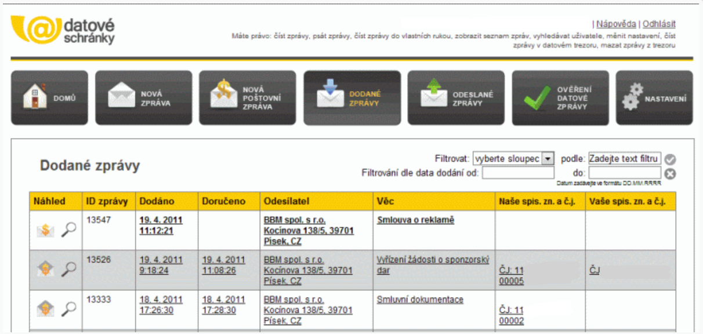Apply filter with the checkmark icon
Screen dimensions: 703x334
pyautogui.click(x=671, y=159)
